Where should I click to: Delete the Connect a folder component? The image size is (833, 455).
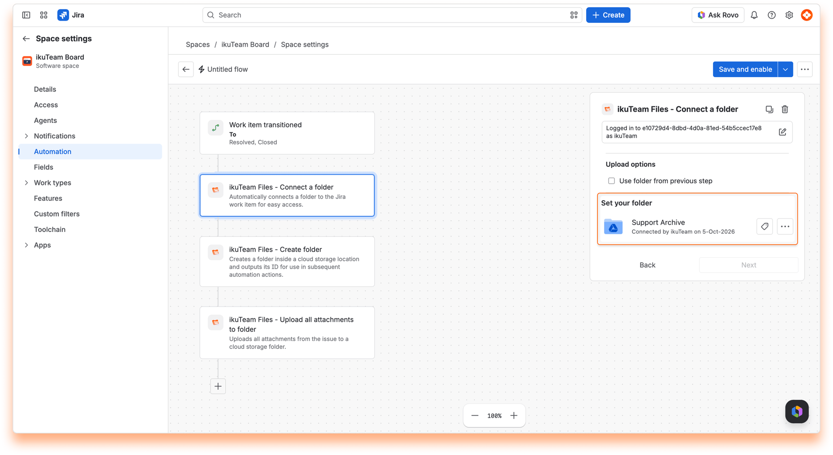pyautogui.click(x=785, y=109)
